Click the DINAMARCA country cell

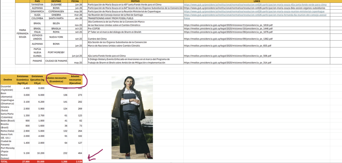[37, 11]
